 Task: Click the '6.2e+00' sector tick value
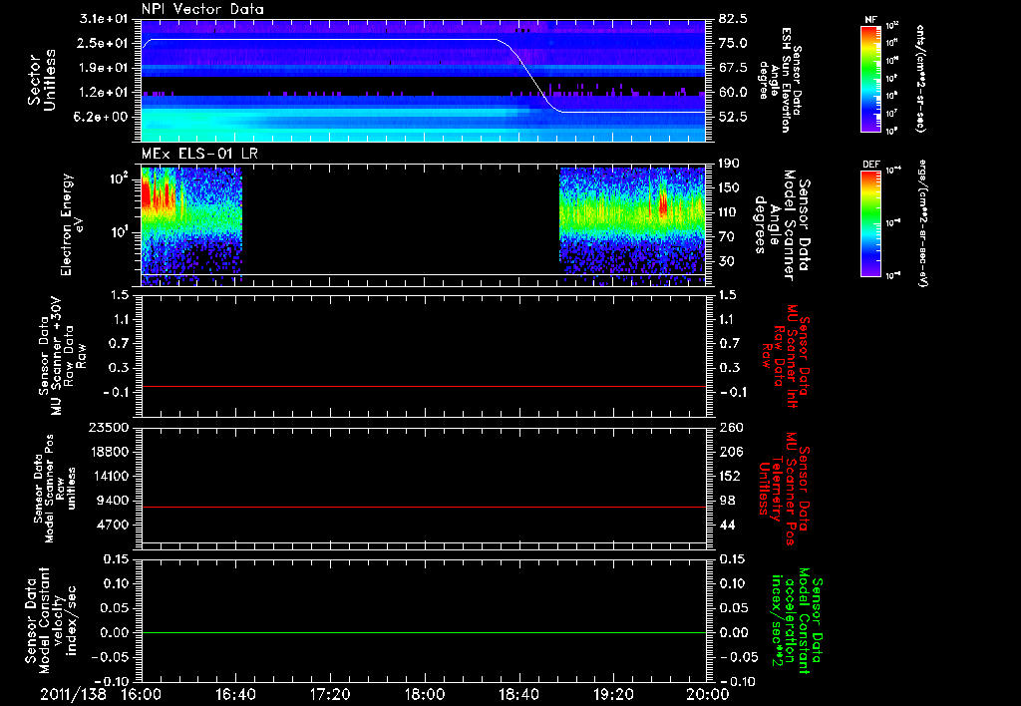click(x=103, y=117)
